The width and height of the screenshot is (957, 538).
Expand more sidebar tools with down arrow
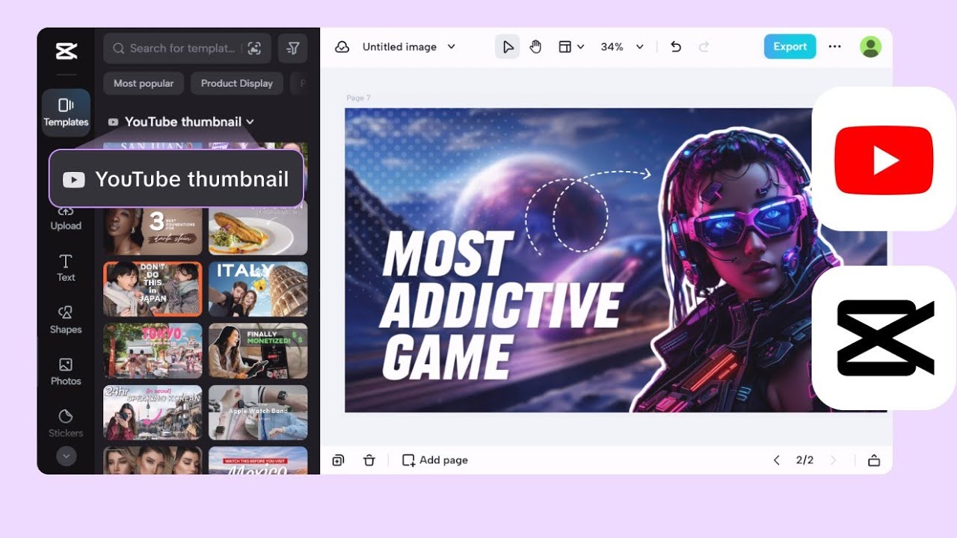tap(67, 456)
